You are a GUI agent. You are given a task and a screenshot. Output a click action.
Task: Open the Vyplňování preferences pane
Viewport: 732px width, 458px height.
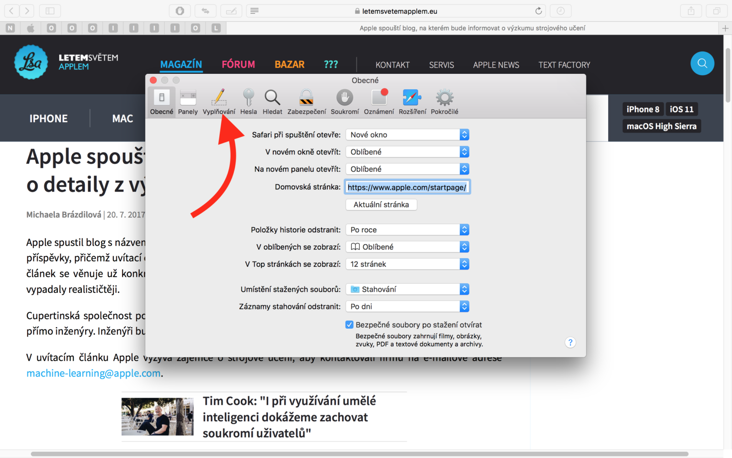pos(219,102)
